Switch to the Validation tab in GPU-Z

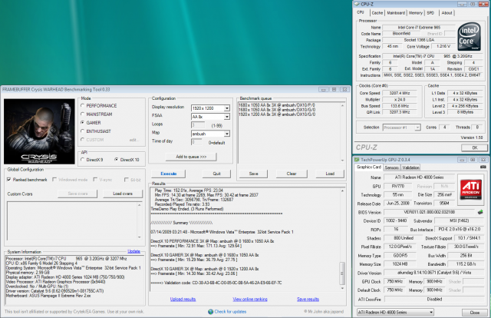tap(411, 167)
